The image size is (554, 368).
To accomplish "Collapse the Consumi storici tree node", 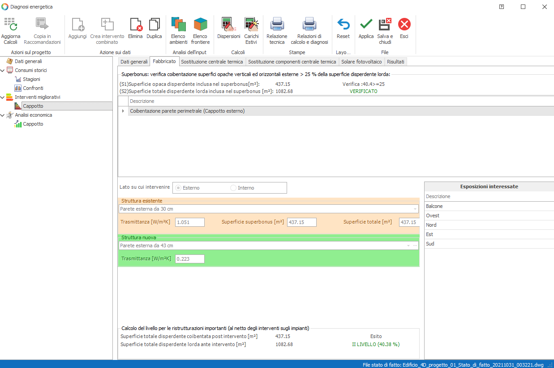I will (3, 71).
